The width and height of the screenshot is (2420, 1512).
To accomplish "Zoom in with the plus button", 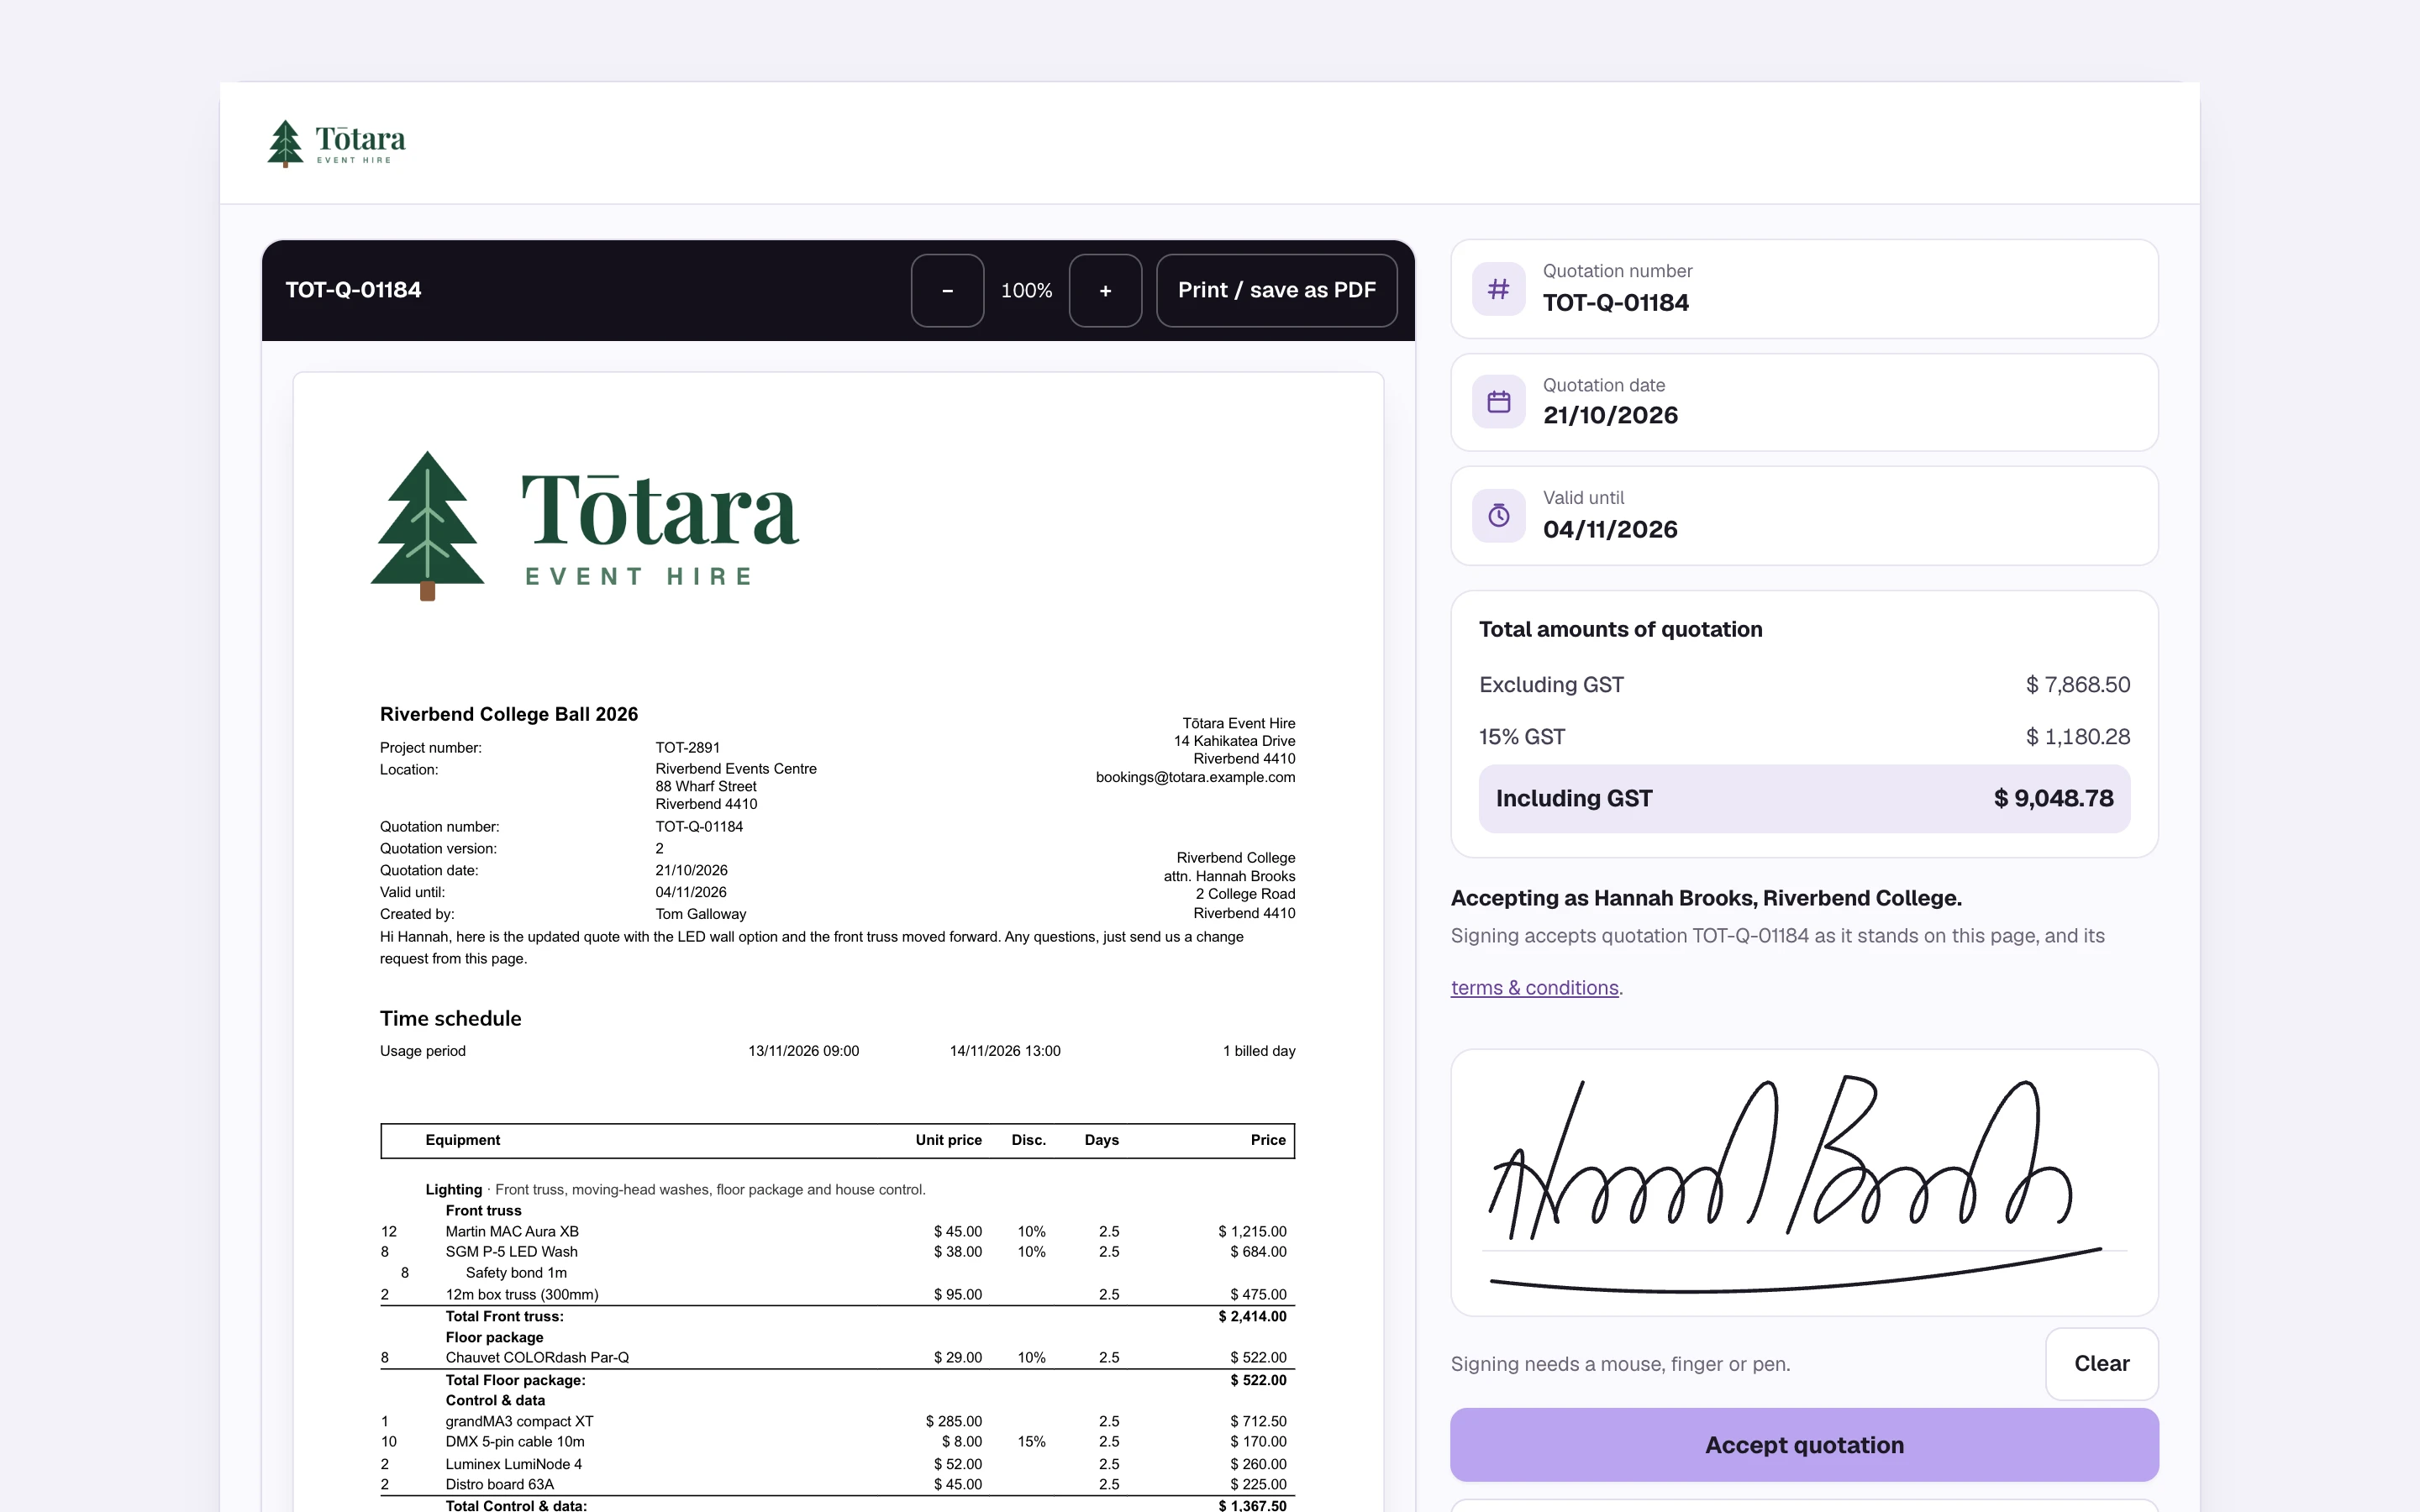I will pos(1105,290).
